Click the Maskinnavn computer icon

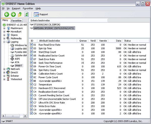coord(8,28)
